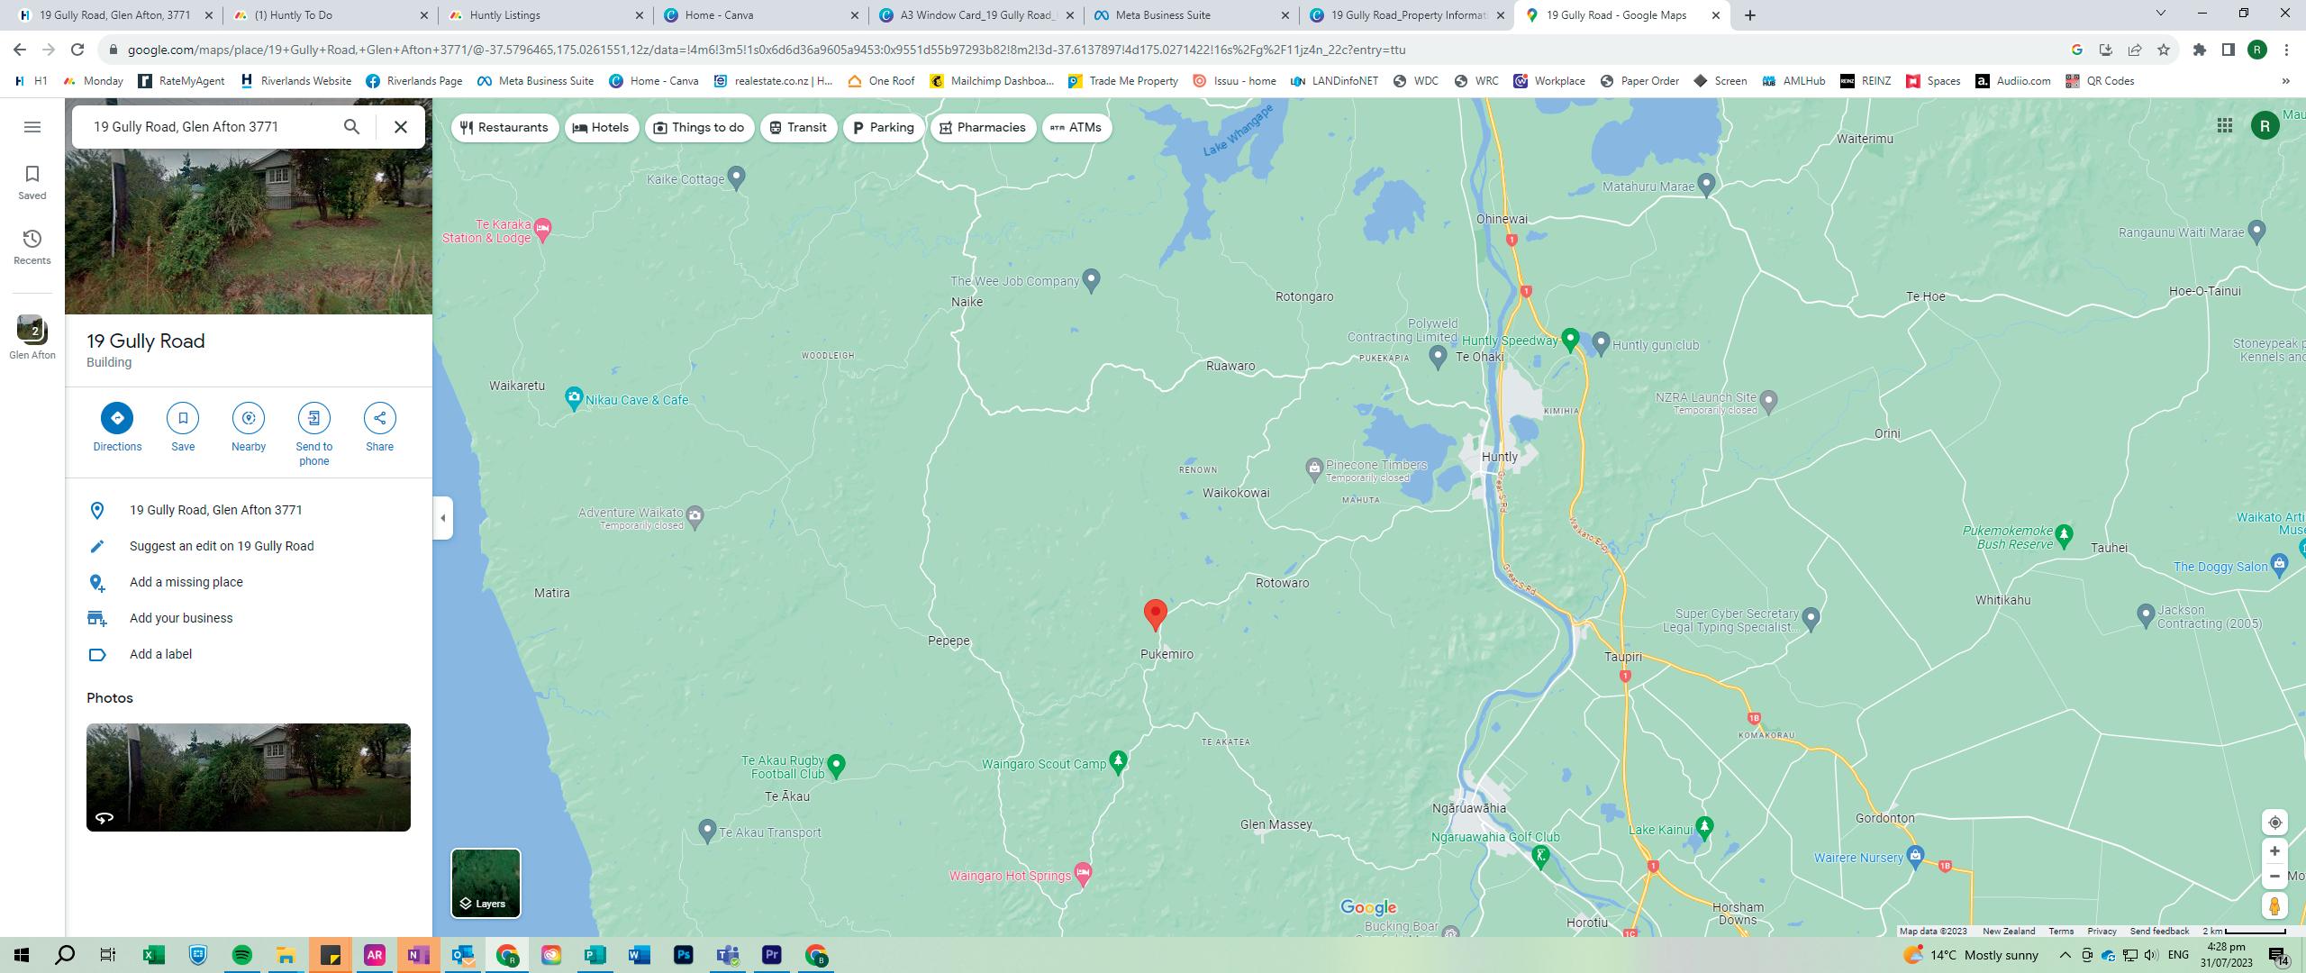
Task: Click Suggest an edit on 19 Gully Road
Action: coord(222,546)
